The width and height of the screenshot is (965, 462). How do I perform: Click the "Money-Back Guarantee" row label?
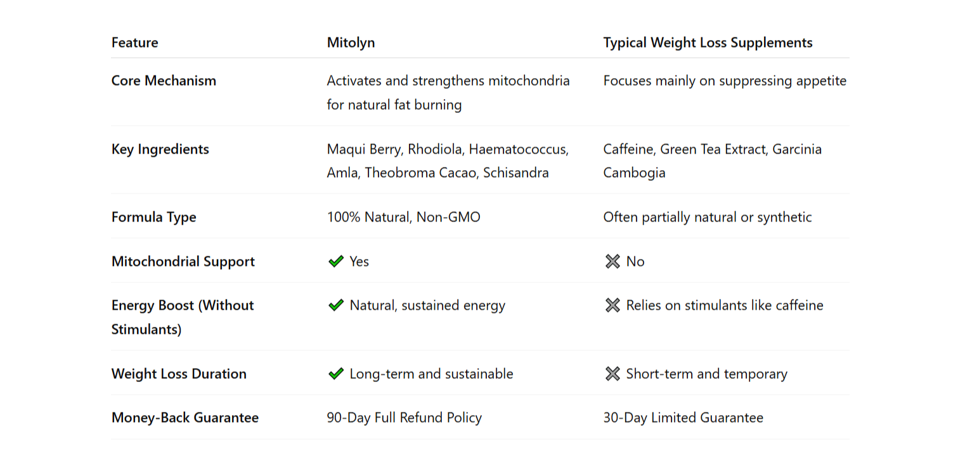(x=185, y=418)
